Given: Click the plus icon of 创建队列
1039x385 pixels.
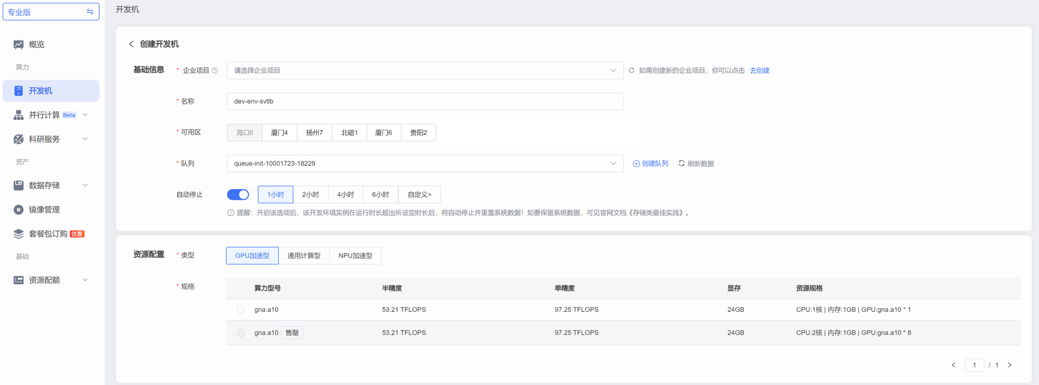Looking at the screenshot, I should coord(636,163).
